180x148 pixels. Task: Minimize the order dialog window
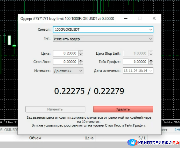coord(126,18)
